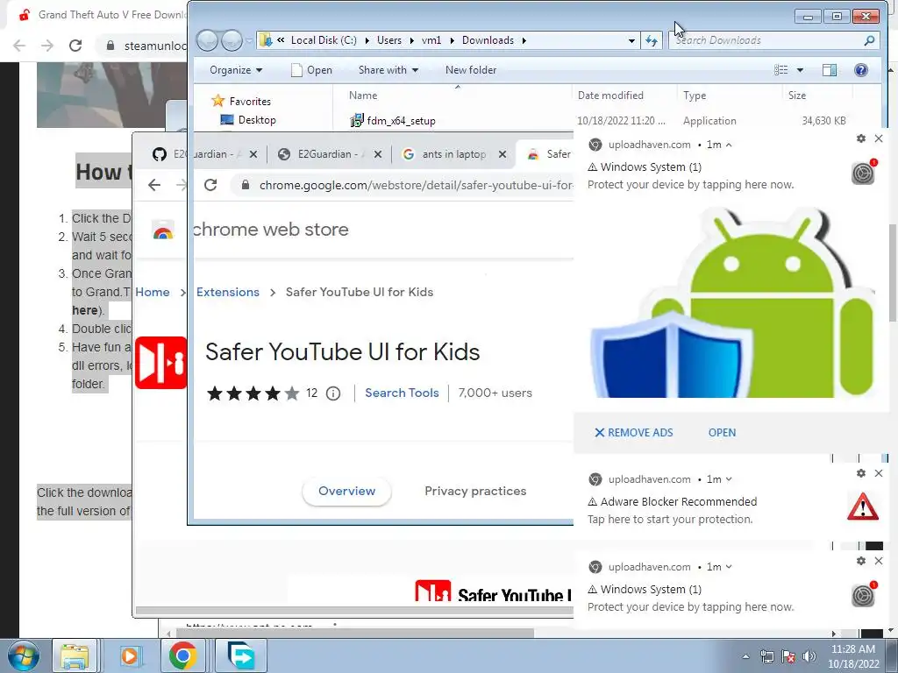898x673 pixels.
Task: Sort by the Date modified column
Action: coord(610,96)
